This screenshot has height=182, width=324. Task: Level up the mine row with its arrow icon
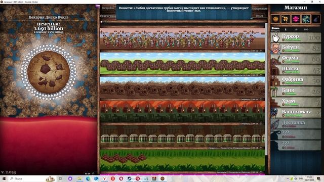(x=261, y=99)
